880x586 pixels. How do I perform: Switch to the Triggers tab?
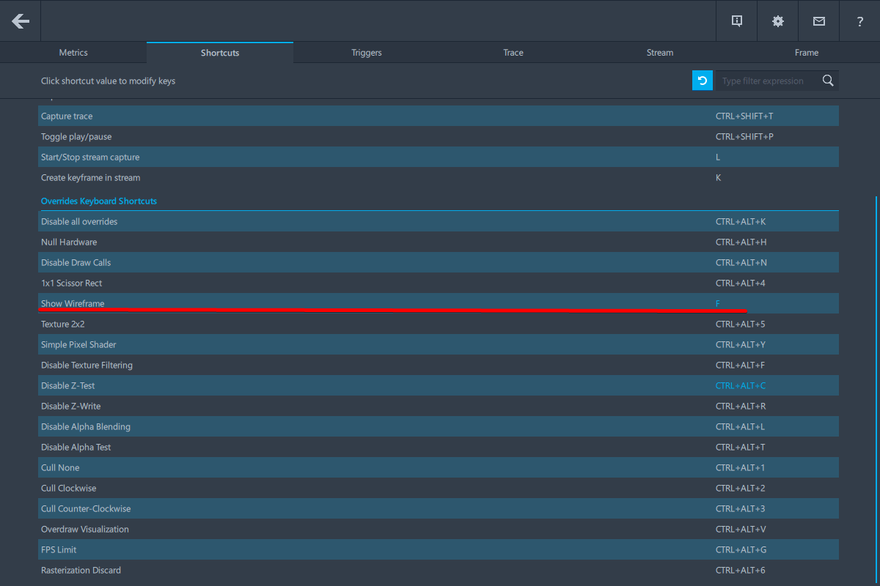click(367, 53)
